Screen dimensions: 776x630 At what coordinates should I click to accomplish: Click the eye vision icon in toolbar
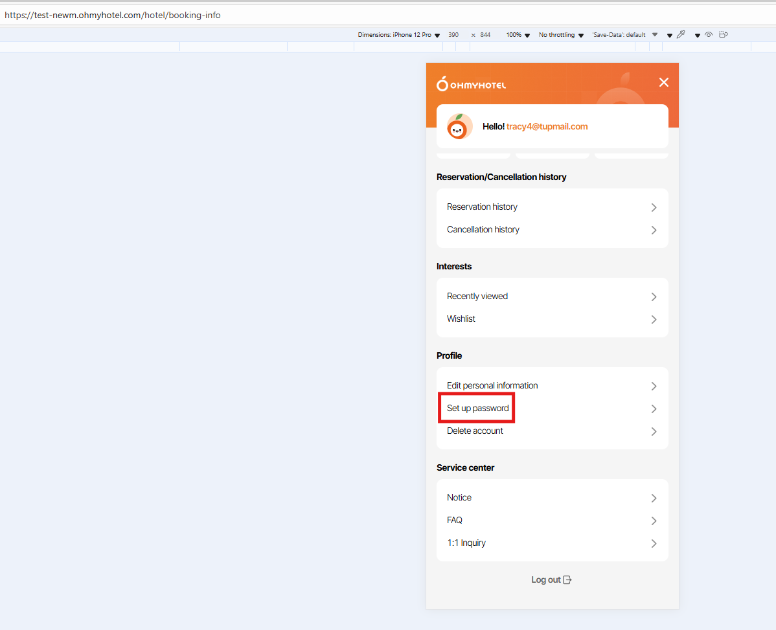pos(709,34)
